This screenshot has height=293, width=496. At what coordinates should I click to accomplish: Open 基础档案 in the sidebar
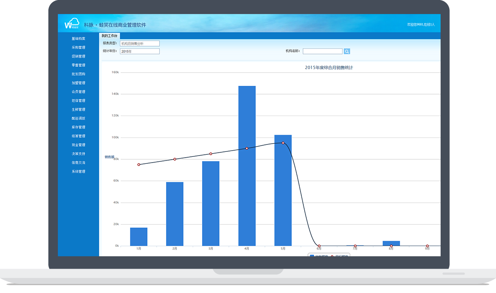click(78, 38)
